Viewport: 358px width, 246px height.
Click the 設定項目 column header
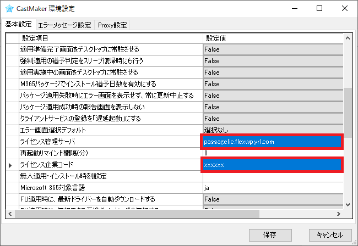tap(111, 38)
